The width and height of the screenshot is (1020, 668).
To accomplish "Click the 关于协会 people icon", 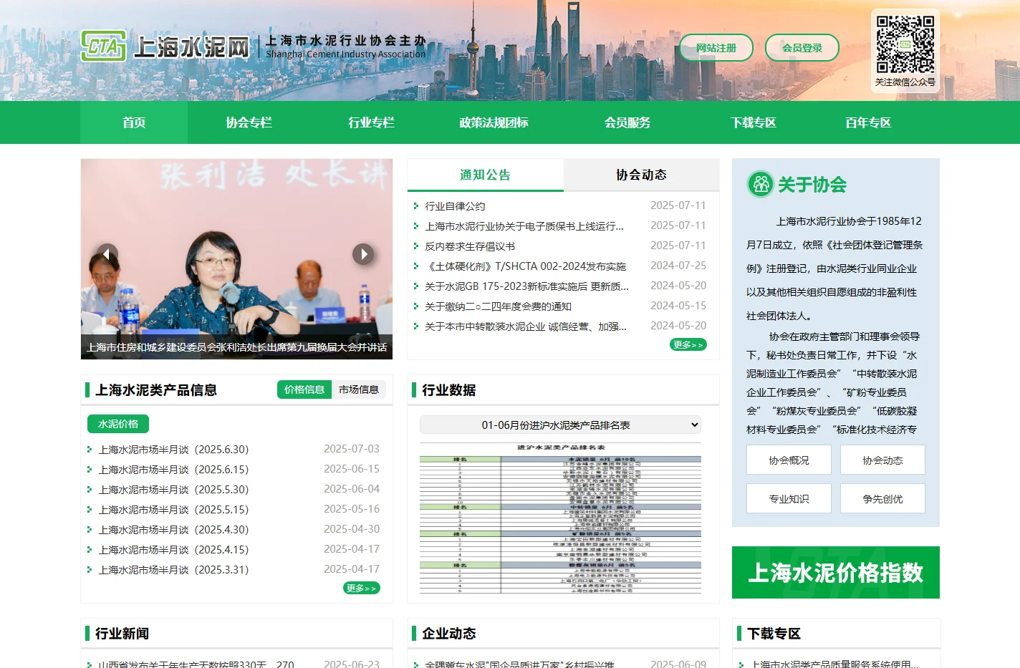I will click(x=760, y=184).
